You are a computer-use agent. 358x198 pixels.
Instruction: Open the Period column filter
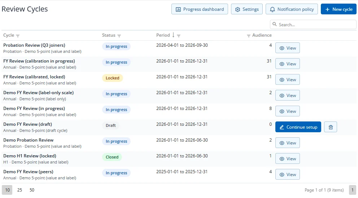(x=179, y=36)
